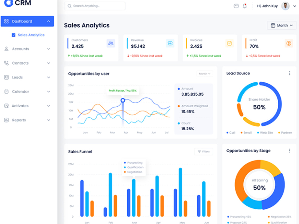
Task: Open the top Month period dropdown
Action: tap(282, 25)
